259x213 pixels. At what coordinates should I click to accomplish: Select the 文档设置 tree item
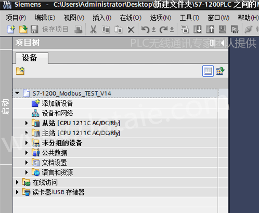54,163
